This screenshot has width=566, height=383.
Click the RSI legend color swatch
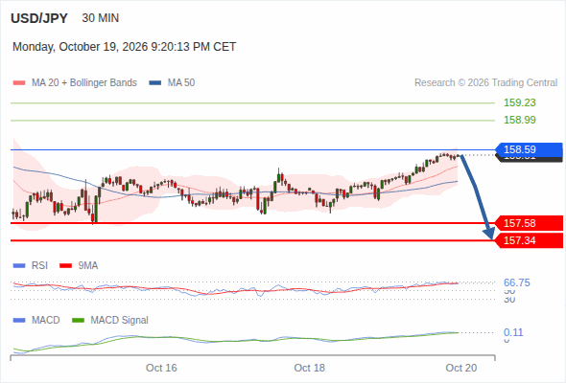point(19,266)
